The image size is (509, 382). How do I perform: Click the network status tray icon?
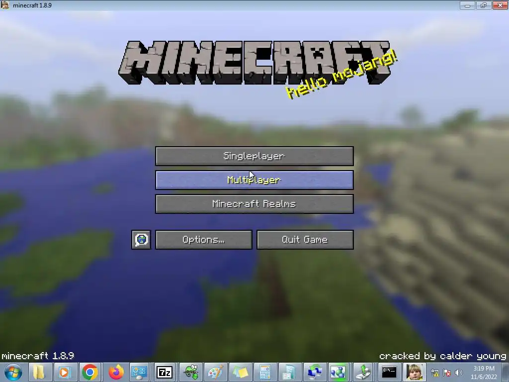tap(434, 373)
